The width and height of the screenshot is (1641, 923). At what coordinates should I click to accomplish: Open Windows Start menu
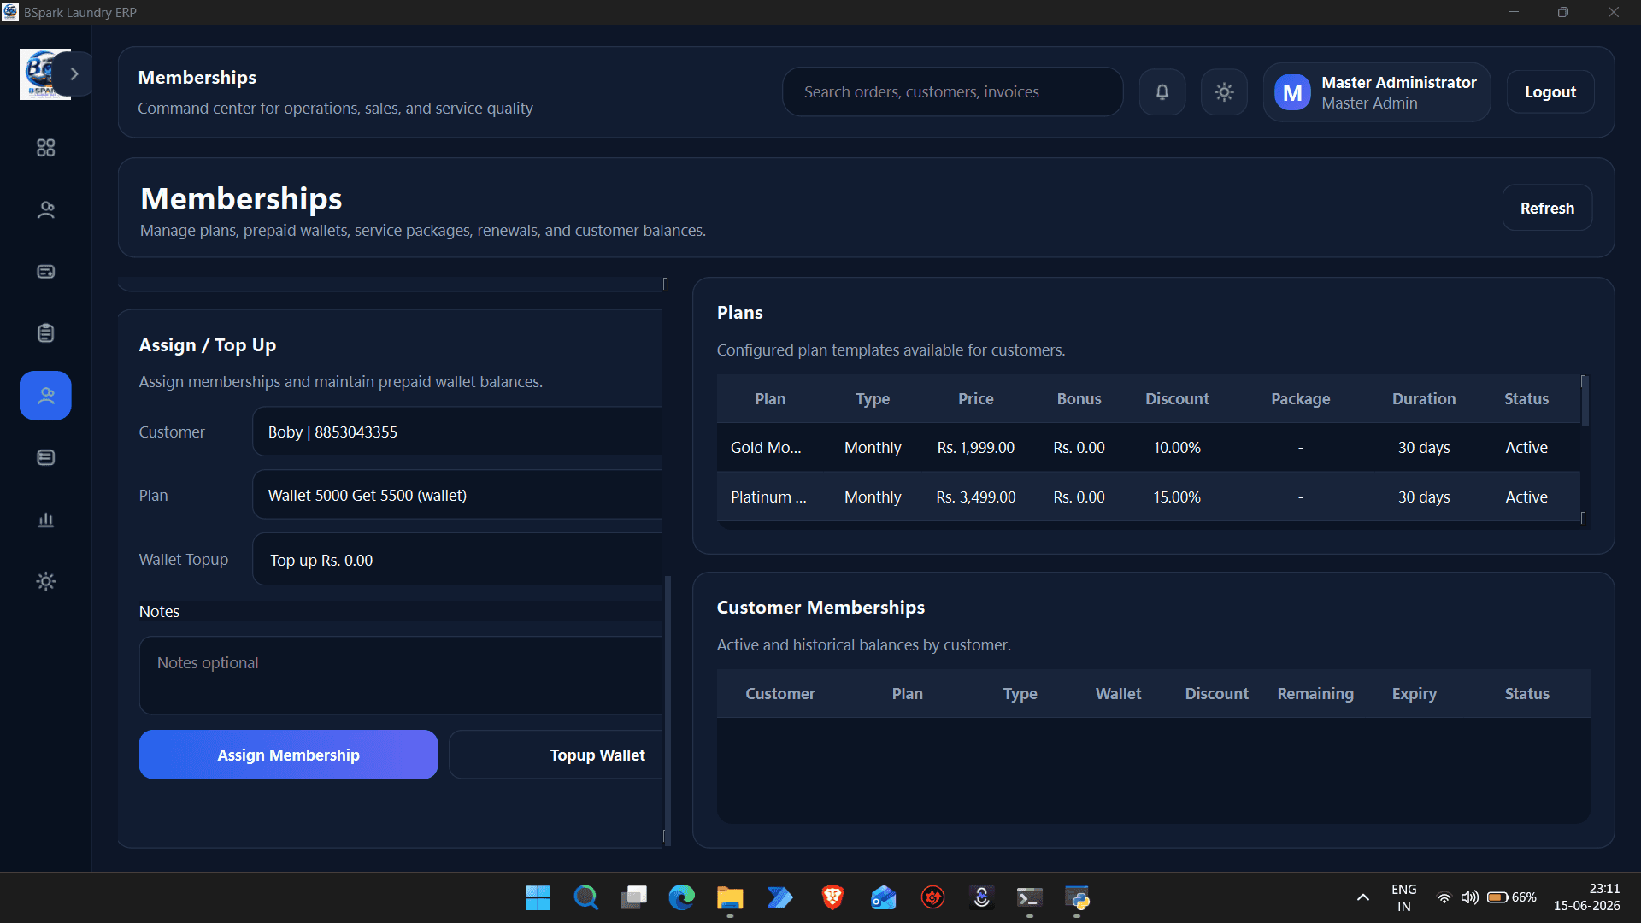(x=538, y=897)
